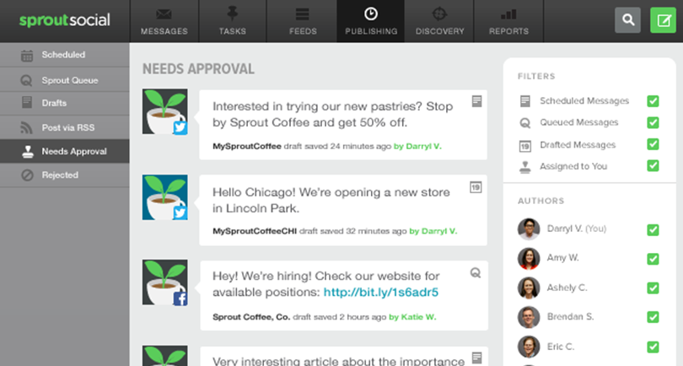Viewport: 683px width, 366px height.
Task: Click queue icon on hiring message
Action: [476, 272]
